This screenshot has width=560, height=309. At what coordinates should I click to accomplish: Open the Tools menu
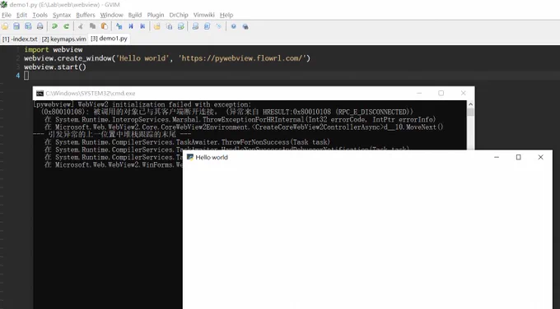pos(40,15)
